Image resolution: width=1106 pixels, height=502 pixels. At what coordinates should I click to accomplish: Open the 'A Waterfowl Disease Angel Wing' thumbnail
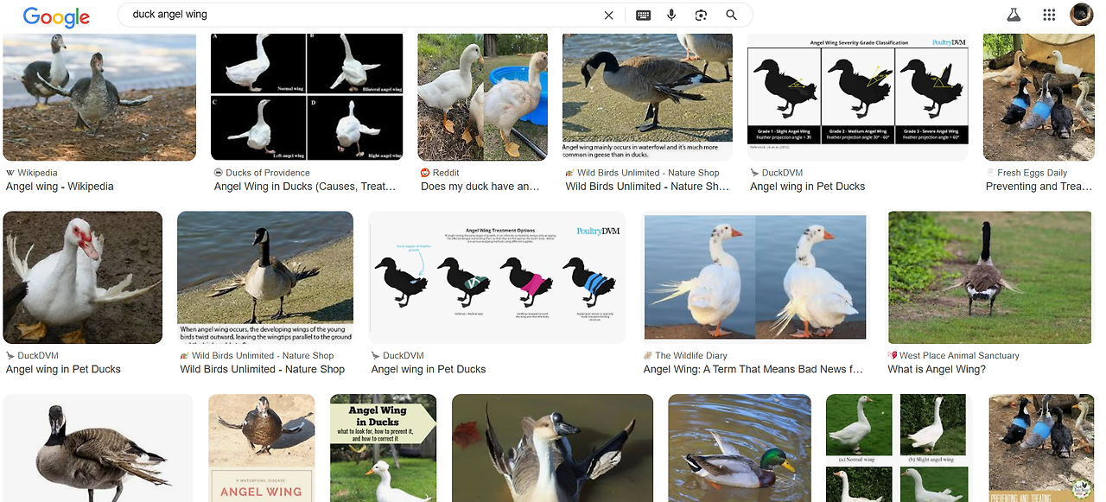point(262,448)
